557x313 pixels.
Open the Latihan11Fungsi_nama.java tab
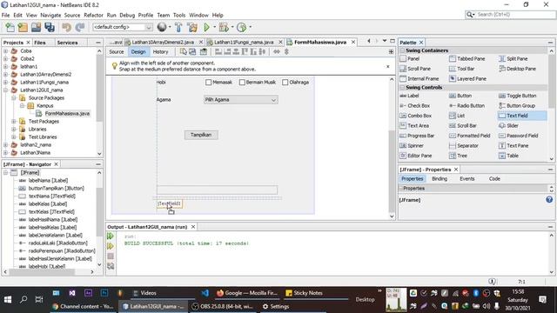point(244,43)
